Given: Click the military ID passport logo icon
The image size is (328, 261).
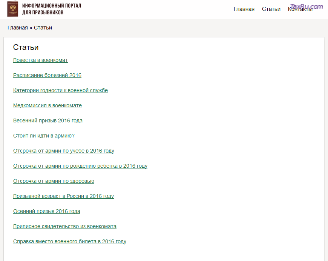Looking at the screenshot, I should [x=12, y=9].
